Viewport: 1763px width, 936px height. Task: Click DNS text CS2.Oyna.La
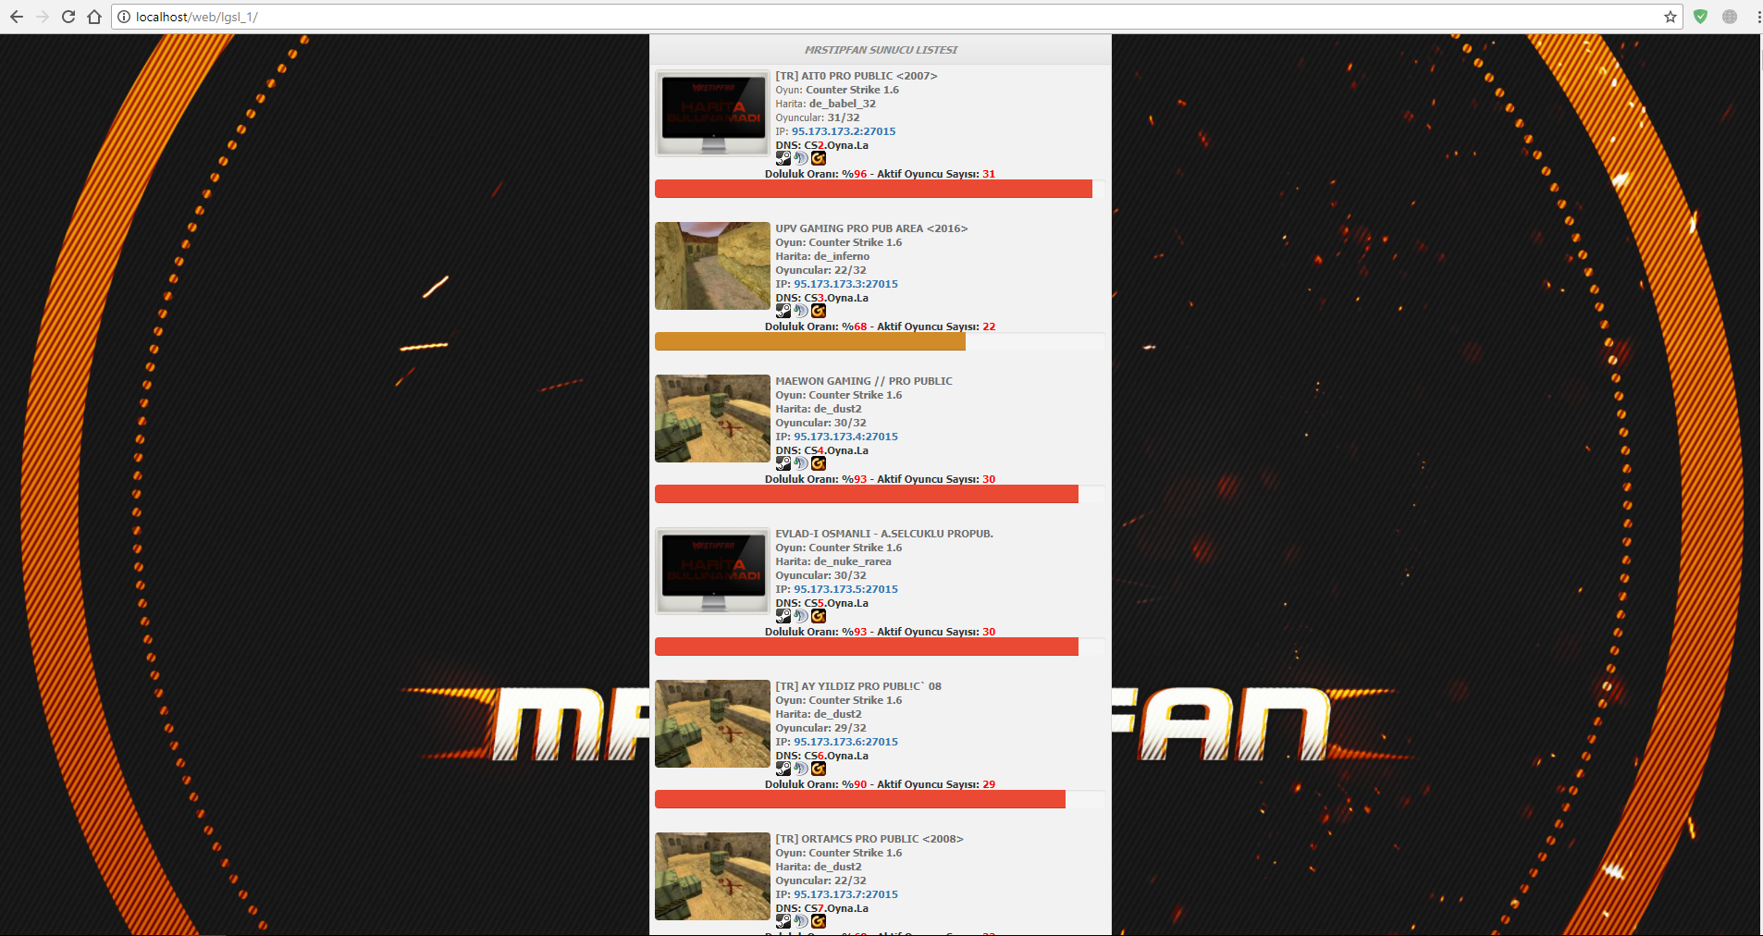click(x=836, y=145)
